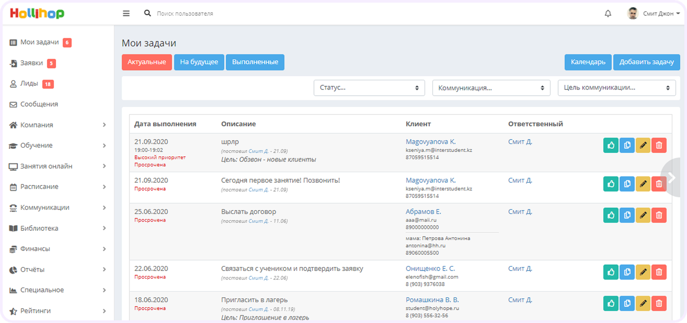Delete the Пригласить в лагерь task
Screen dimensions: 687x323
click(x=659, y=303)
